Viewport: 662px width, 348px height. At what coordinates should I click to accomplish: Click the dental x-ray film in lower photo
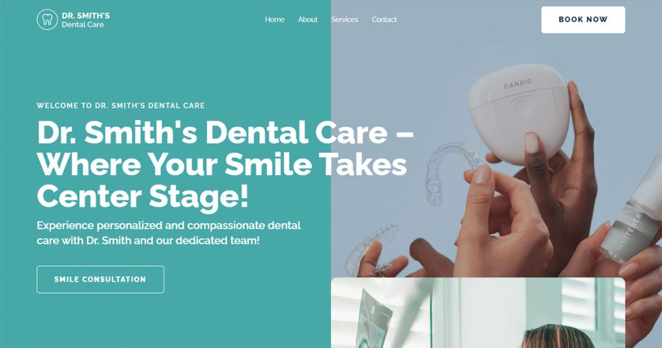click(x=374, y=318)
